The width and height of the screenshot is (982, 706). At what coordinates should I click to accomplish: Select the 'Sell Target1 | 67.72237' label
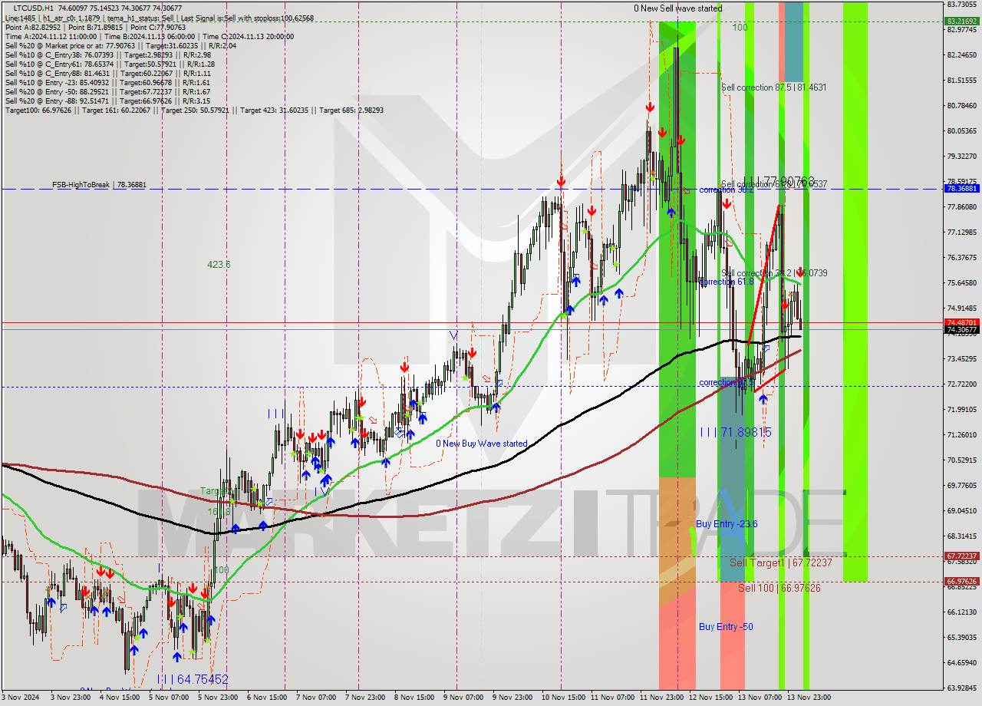point(781,562)
